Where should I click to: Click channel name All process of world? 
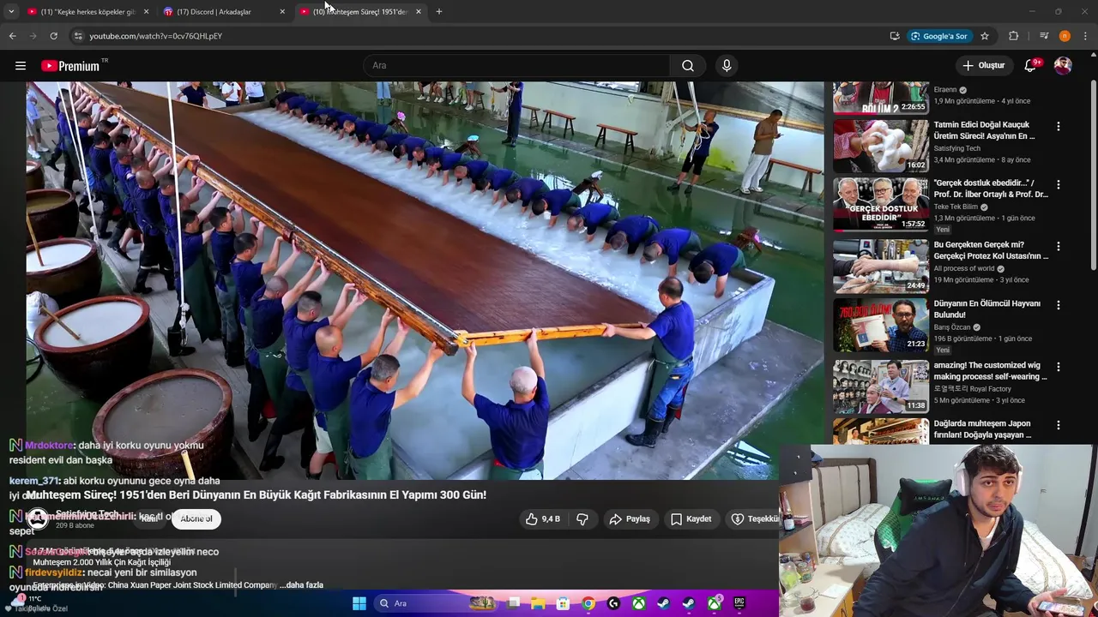[x=962, y=269]
